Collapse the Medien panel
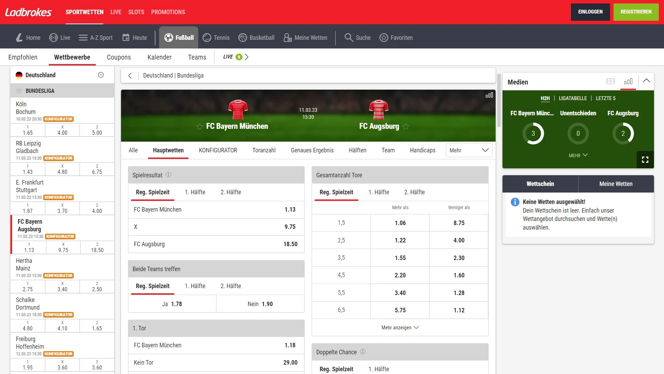664x374 pixels. 646,80
